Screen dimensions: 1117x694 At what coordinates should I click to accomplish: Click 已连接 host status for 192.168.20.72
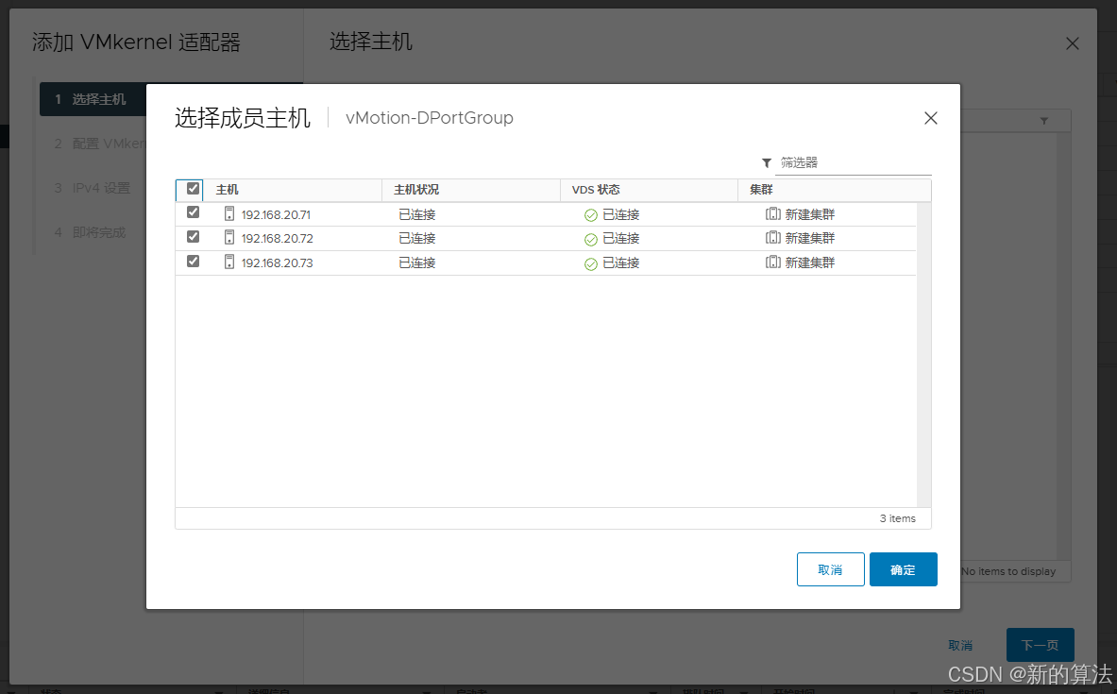[x=416, y=239]
